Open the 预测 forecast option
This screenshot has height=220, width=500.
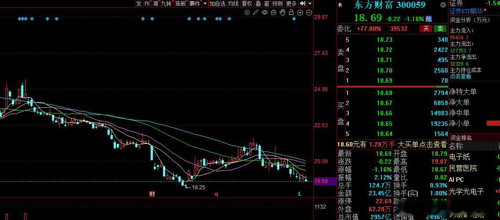tap(278, 4)
